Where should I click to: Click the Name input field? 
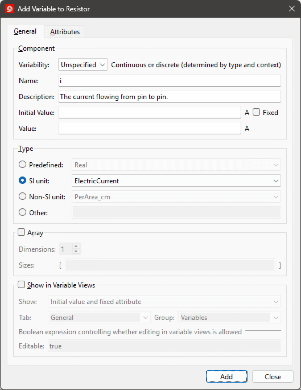tap(170, 81)
